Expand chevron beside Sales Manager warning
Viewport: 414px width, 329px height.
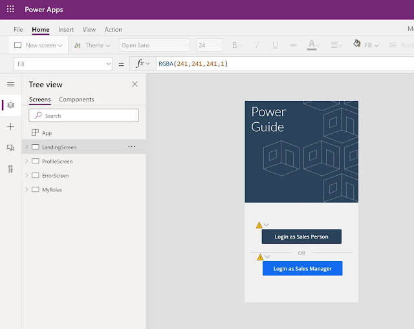click(x=267, y=257)
